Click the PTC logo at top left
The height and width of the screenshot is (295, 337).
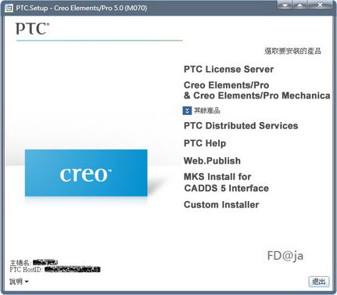tap(32, 29)
